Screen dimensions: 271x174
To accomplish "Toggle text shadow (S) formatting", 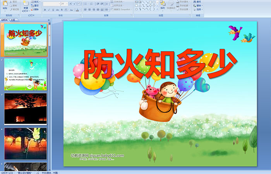I will click(62, 10).
